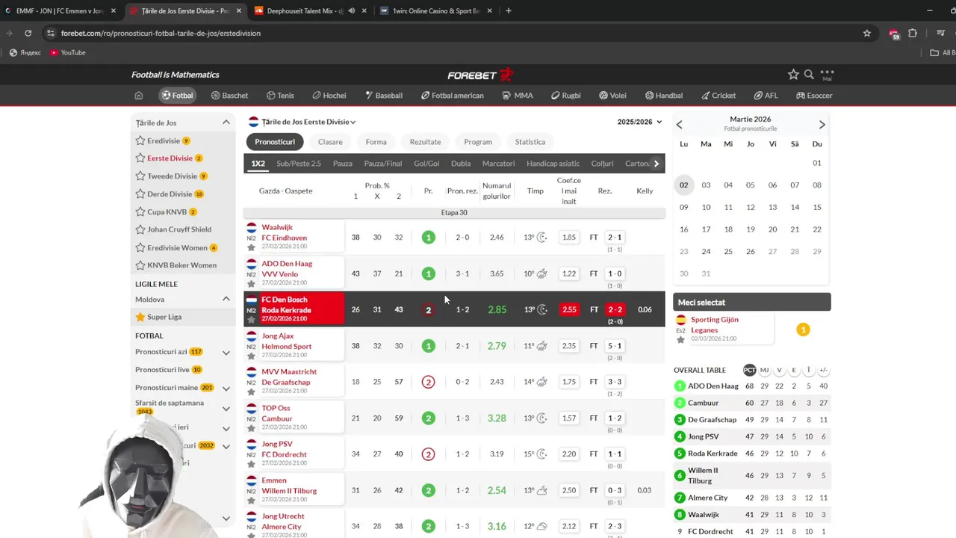Viewport: 956px width, 538px height.
Task: Open the browser extensions puzzle icon
Action: pos(913,33)
